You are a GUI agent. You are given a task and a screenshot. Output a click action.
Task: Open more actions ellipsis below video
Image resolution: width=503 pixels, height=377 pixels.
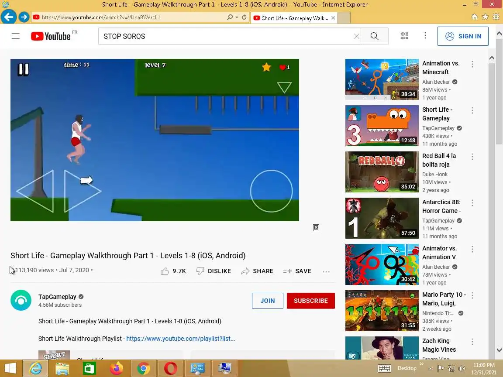point(326,271)
